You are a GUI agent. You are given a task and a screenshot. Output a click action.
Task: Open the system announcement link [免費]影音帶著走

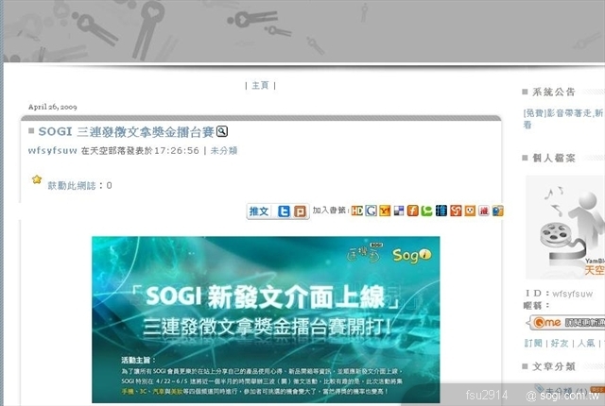(x=563, y=118)
